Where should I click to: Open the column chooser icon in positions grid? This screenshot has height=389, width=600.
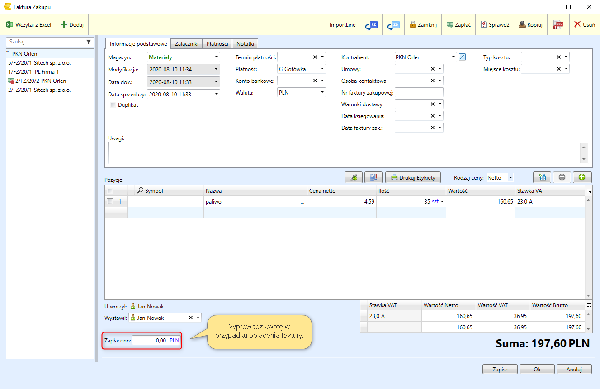click(588, 191)
